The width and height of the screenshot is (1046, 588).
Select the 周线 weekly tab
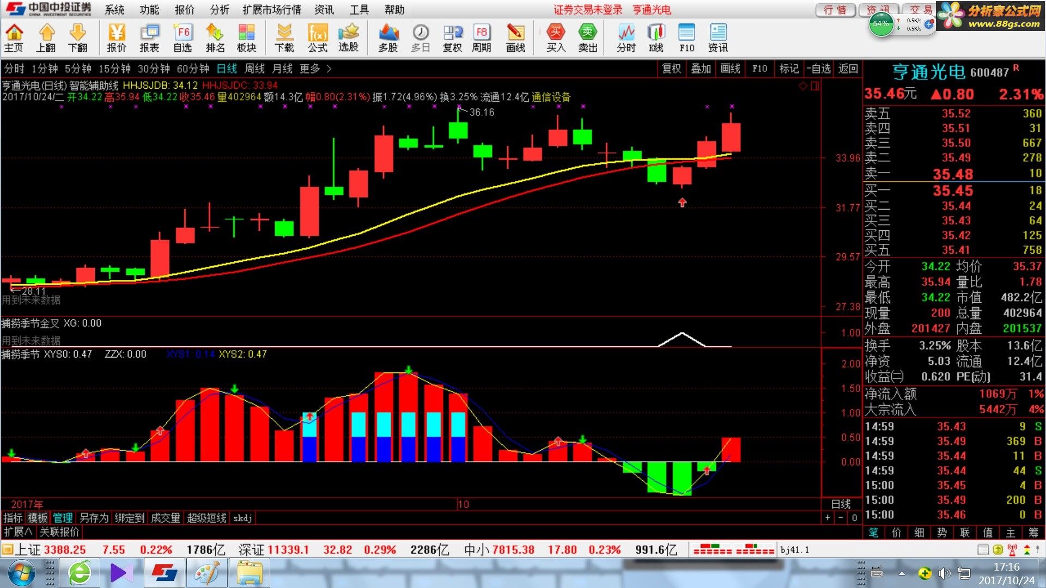(254, 69)
